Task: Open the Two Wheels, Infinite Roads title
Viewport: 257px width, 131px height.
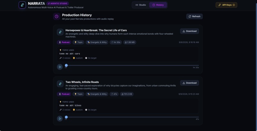Action: (82, 82)
